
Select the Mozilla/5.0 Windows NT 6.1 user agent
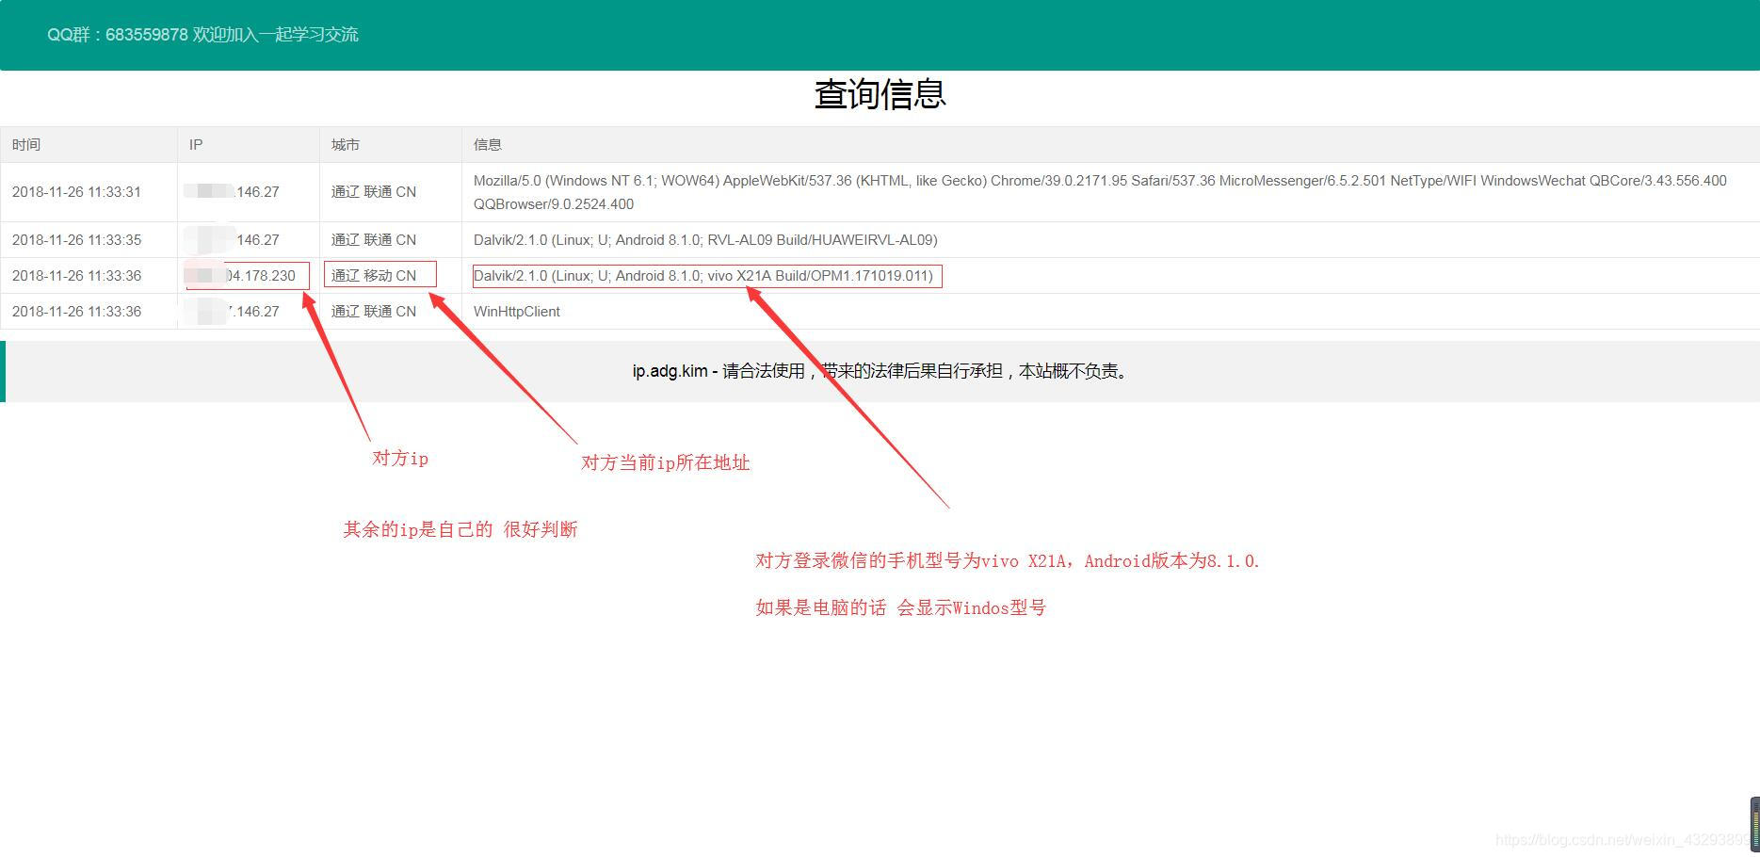[x=1100, y=192]
